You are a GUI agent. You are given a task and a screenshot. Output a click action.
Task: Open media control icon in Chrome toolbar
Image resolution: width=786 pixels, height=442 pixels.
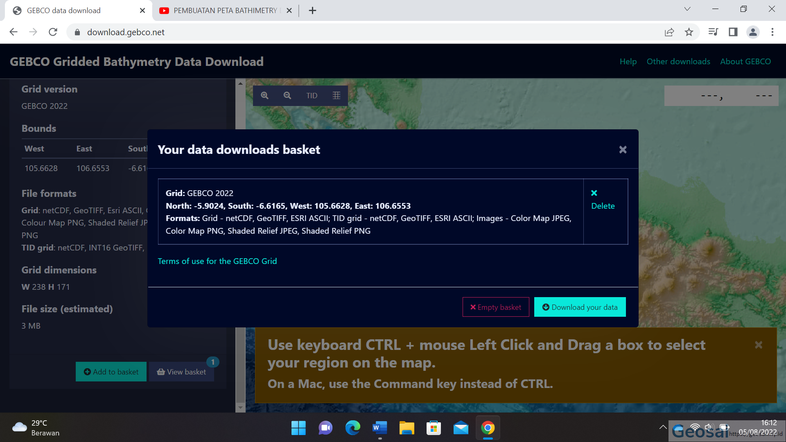coord(713,32)
